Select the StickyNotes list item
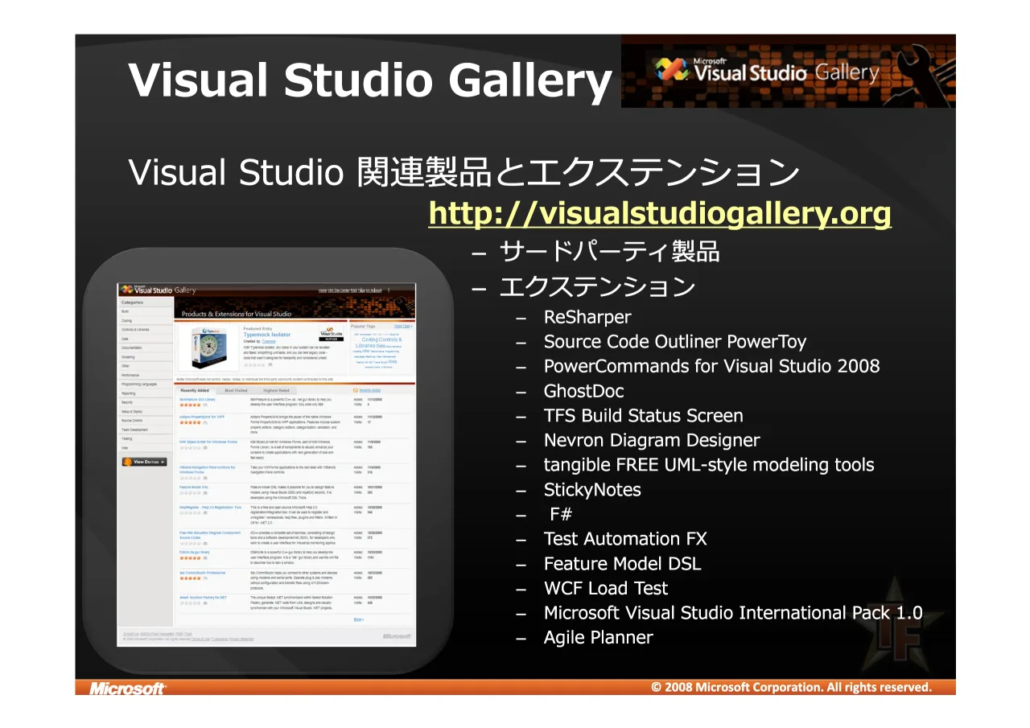The height and width of the screenshot is (728, 1030). pyautogui.click(x=592, y=490)
